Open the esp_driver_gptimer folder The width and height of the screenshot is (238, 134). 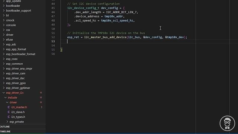18,88
